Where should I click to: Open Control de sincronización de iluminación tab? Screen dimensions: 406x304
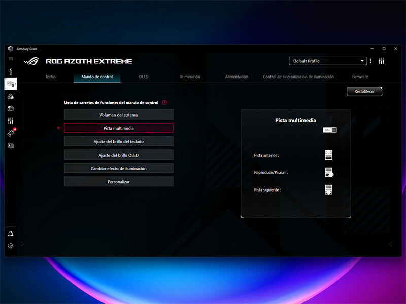pyautogui.click(x=298, y=77)
